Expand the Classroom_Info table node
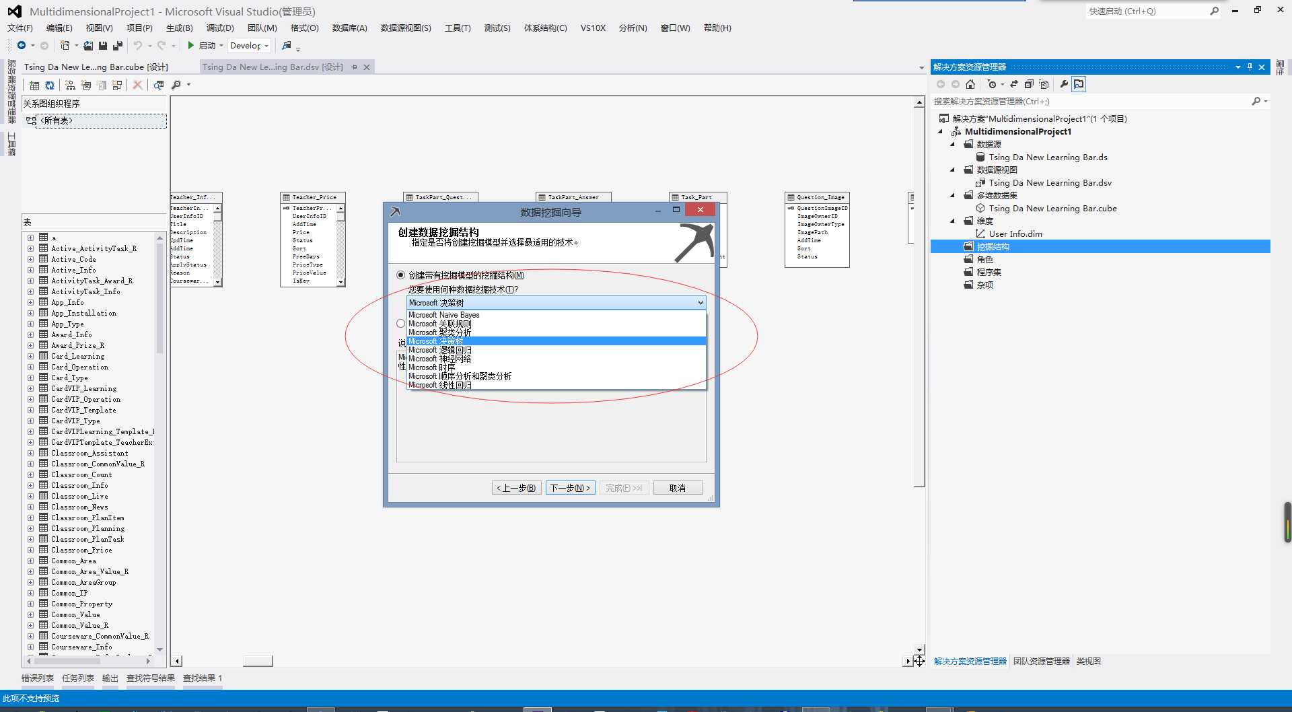This screenshot has height=712, width=1292. click(30, 485)
